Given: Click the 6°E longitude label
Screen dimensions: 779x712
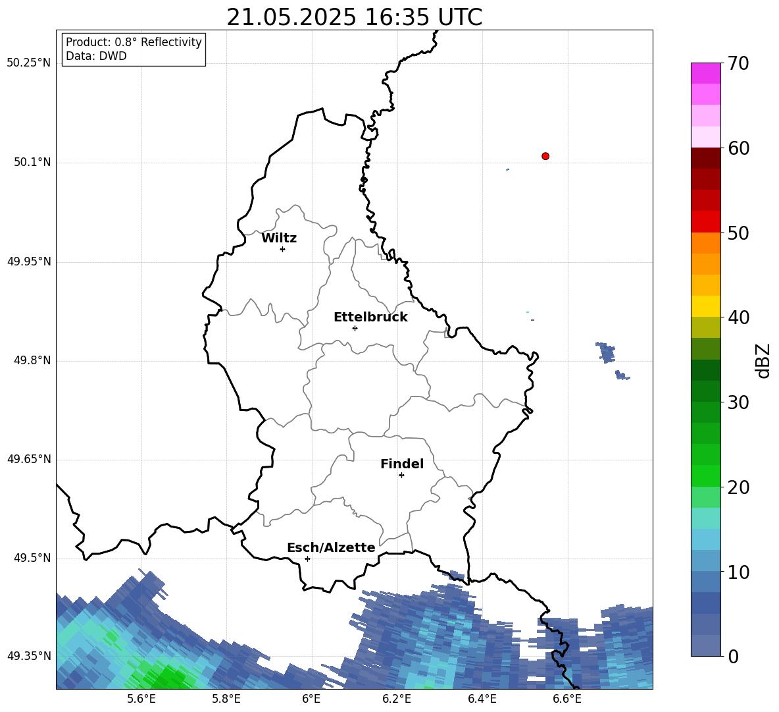Looking at the screenshot, I should (x=311, y=699).
